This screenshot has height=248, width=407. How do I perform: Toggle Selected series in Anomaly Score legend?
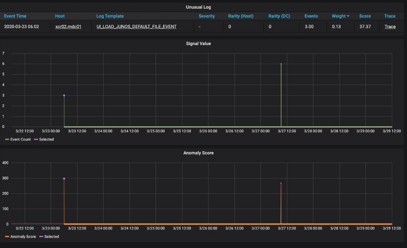pos(52,237)
